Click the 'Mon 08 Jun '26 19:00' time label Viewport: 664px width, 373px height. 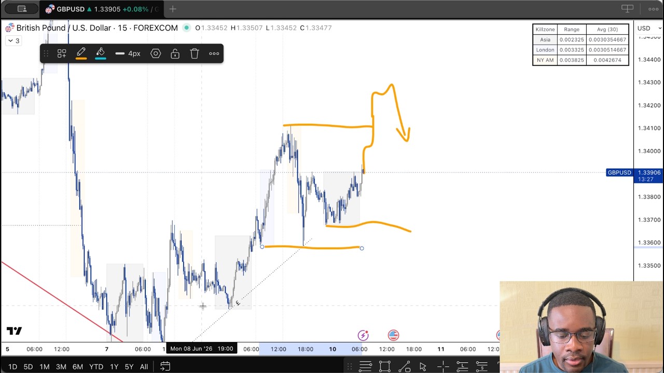tap(202, 349)
